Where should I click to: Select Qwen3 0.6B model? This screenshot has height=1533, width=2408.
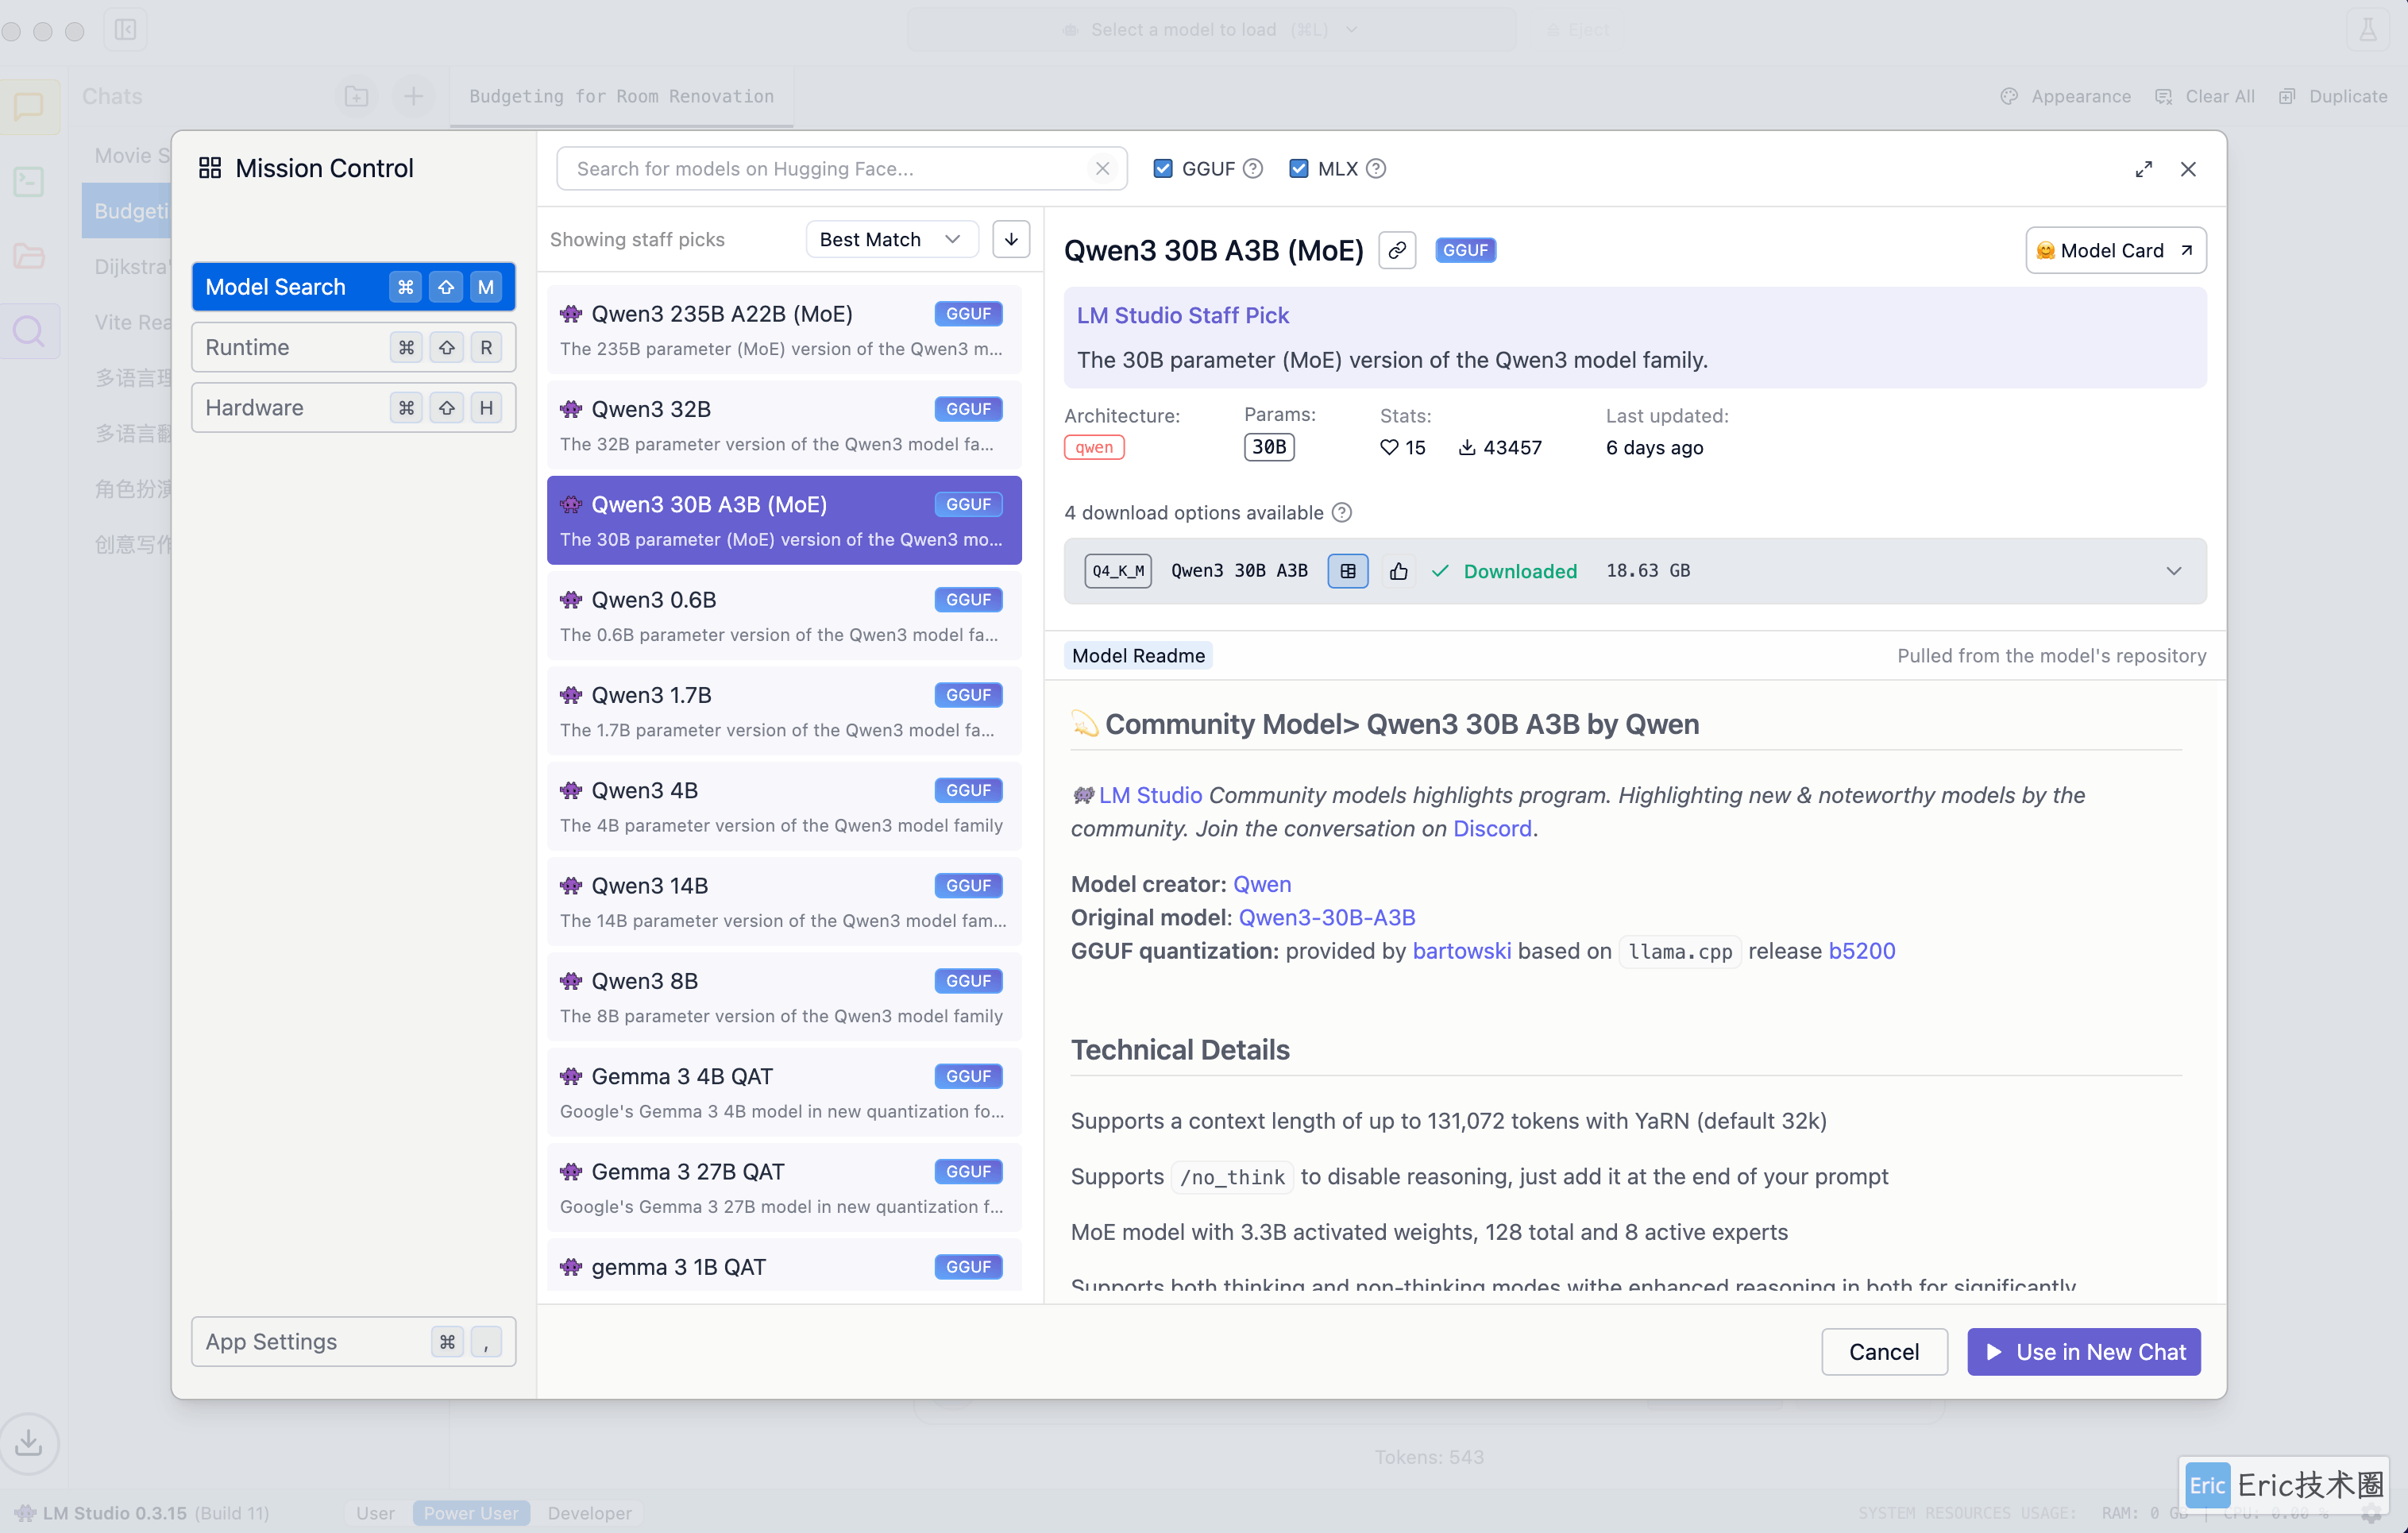[784, 616]
